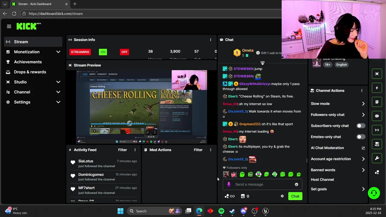This screenshot has height=217, width=386.
Task: Click the English language tag
Action: tap(342, 64)
